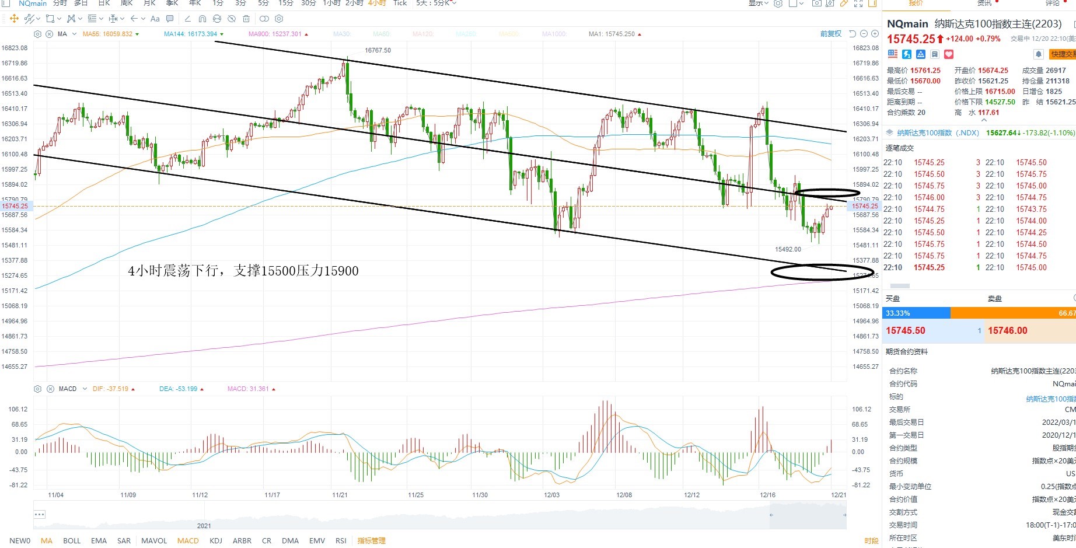Add to favorites with heart icon
The image size is (1076, 548).
click(949, 54)
